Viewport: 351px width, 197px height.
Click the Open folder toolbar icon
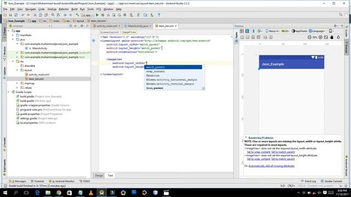(x=5, y=15)
